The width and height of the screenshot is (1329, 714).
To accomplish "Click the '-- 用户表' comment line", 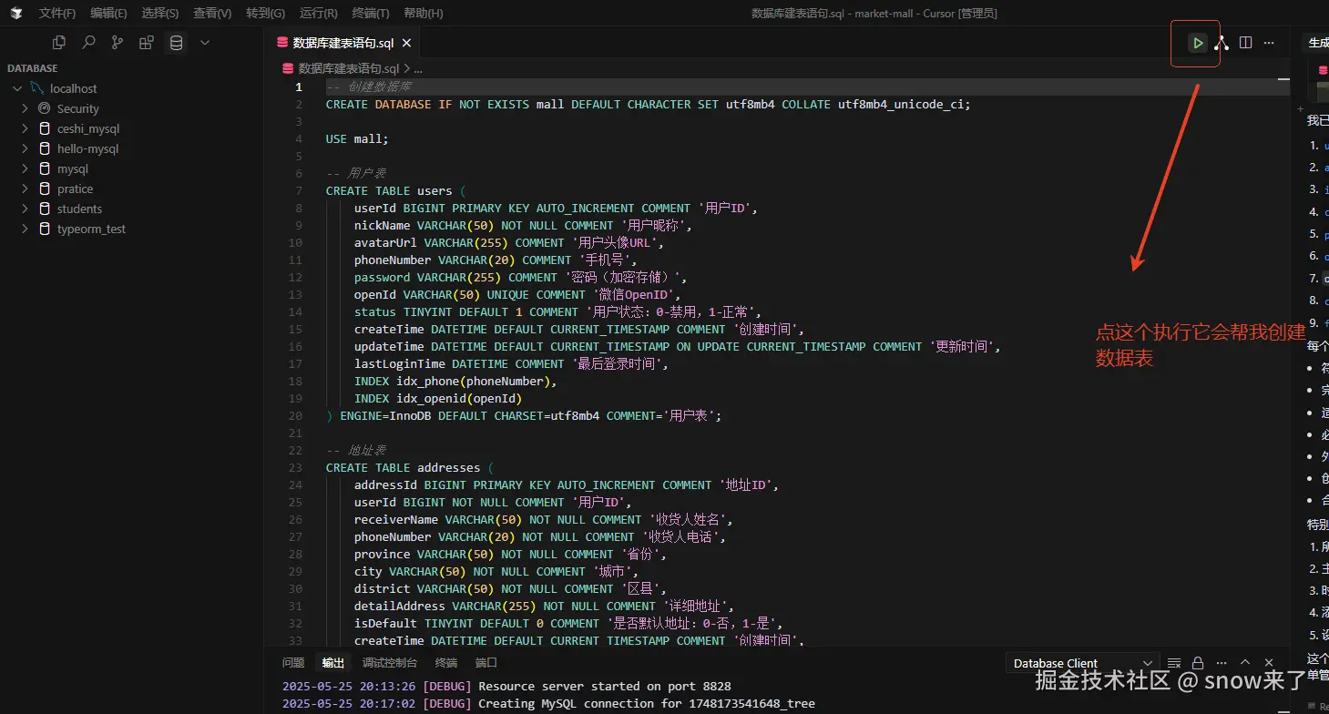I will pyautogui.click(x=356, y=174).
